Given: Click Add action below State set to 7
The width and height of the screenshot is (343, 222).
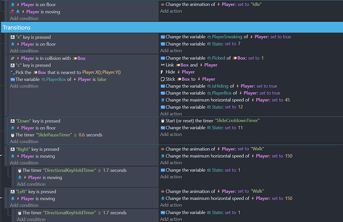Looking at the screenshot, I should 171,51.
